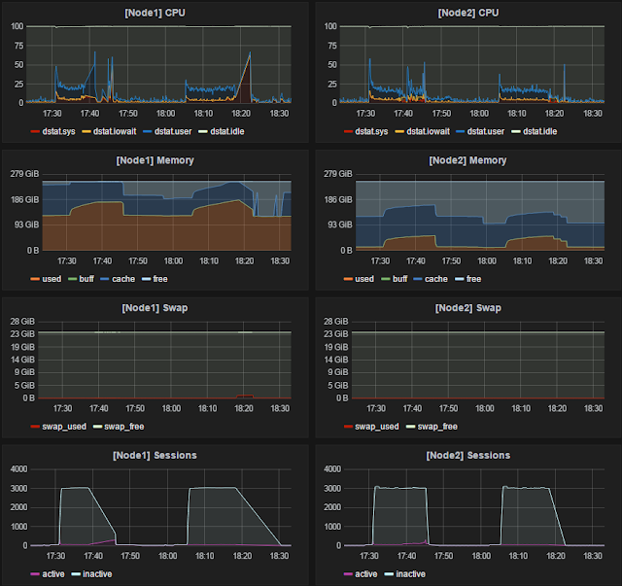Toggle buff series in Node1 Memory legend
This screenshot has height=586, width=622.
81,279
